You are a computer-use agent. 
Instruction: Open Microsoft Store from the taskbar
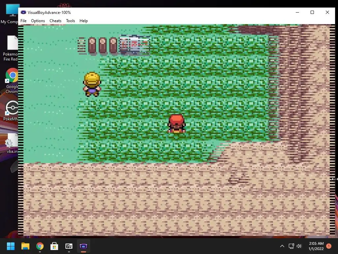point(54,246)
